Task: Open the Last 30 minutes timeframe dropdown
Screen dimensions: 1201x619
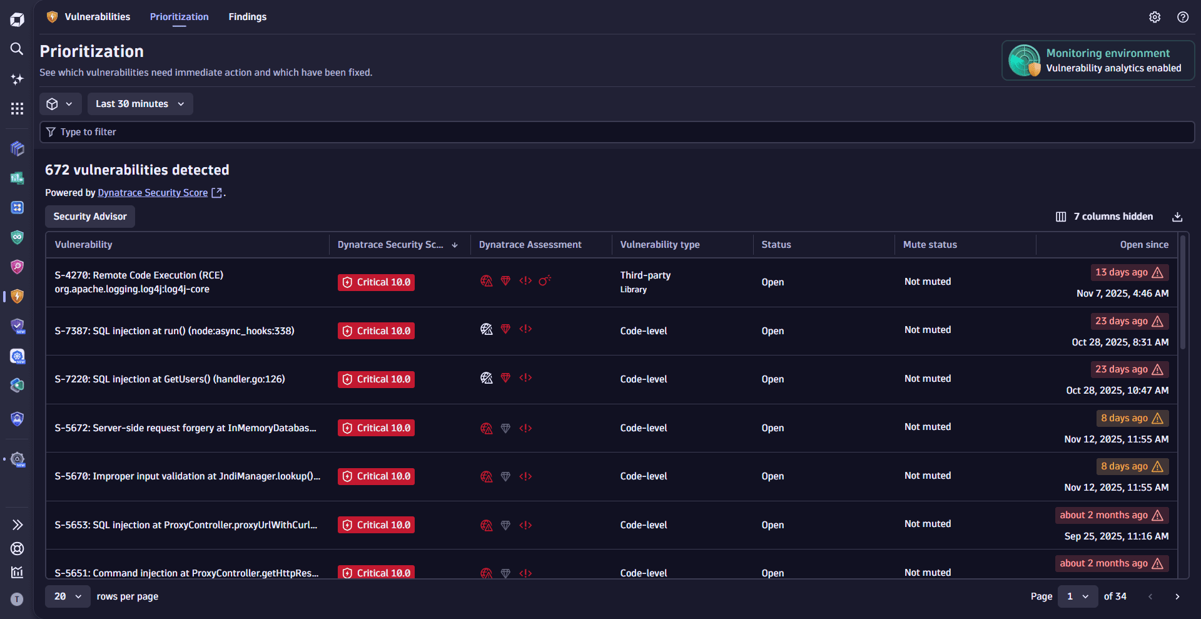Action: [139, 103]
